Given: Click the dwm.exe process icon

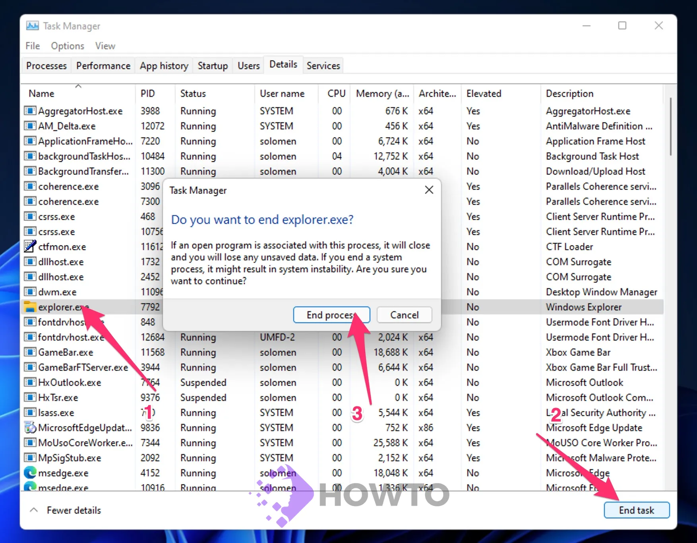Looking at the screenshot, I should click(x=30, y=292).
